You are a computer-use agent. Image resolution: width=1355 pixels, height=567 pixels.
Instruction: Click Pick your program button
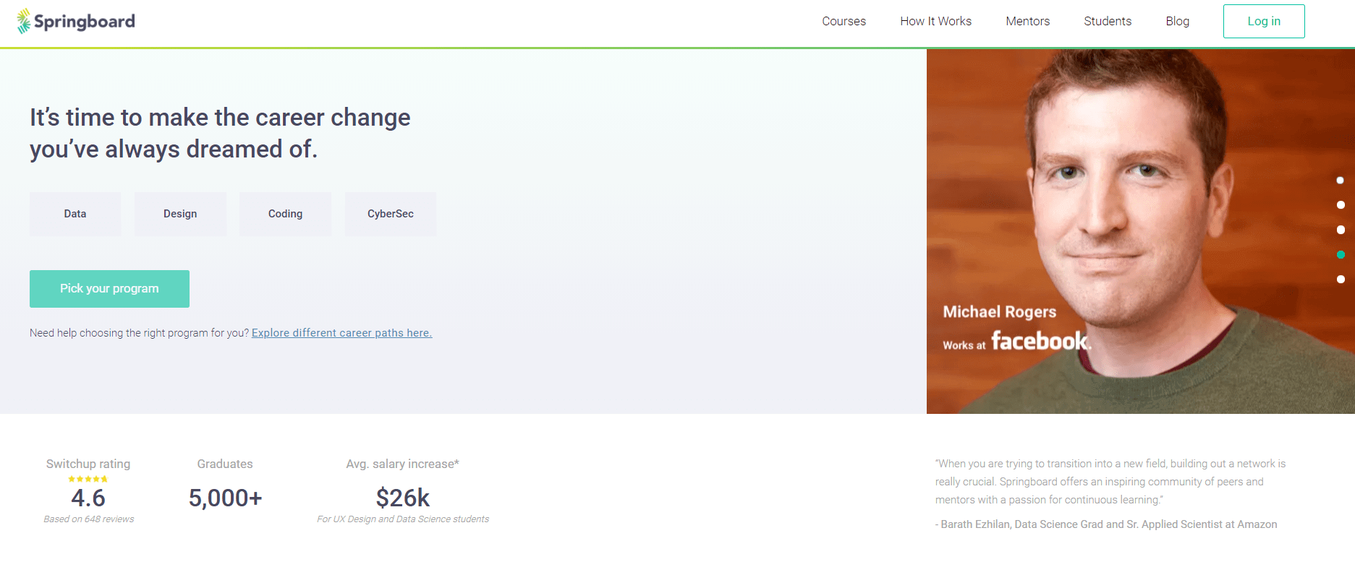(109, 289)
